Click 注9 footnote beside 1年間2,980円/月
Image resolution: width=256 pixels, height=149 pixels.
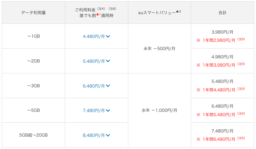tap(241, 39)
